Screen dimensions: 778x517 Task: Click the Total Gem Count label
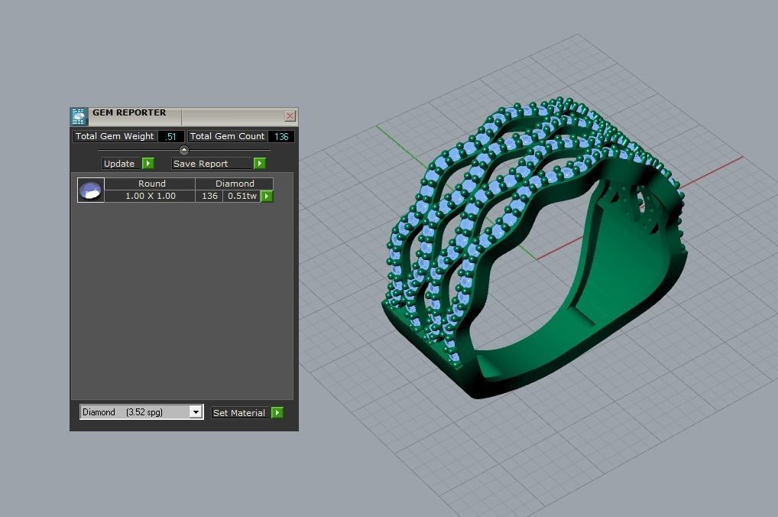(x=227, y=136)
